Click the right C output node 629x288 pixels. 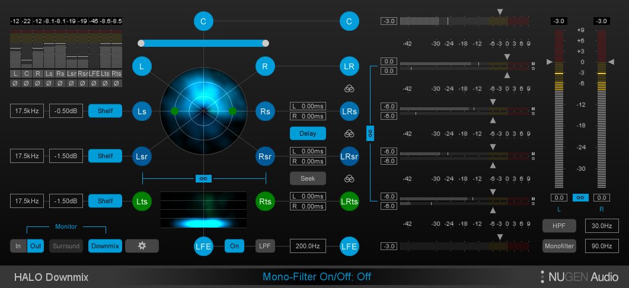point(349,21)
